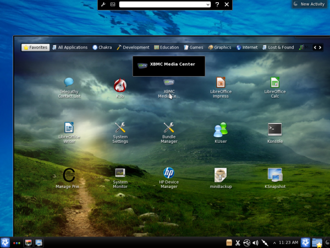330x248 pixels.
Task: Open Klipper clipboard scissors icon
Action: click(x=238, y=243)
